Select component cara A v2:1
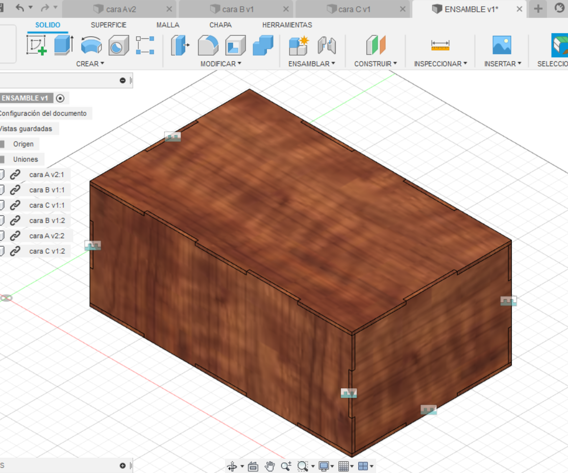The height and width of the screenshot is (473, 568). click(46, 175)
